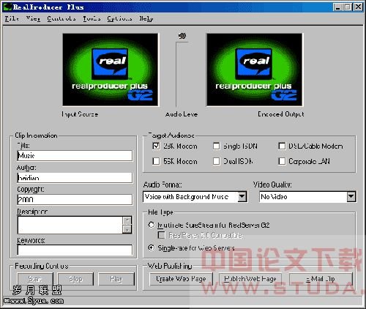
Task: Click the E-Mail Clip button
Action: [x=321, y=279]
